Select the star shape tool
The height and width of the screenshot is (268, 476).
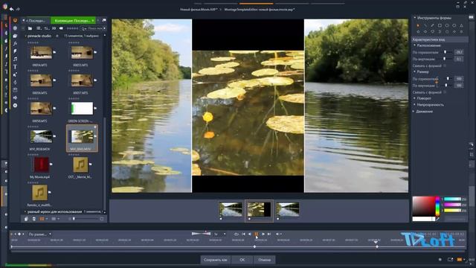(418, 31)
